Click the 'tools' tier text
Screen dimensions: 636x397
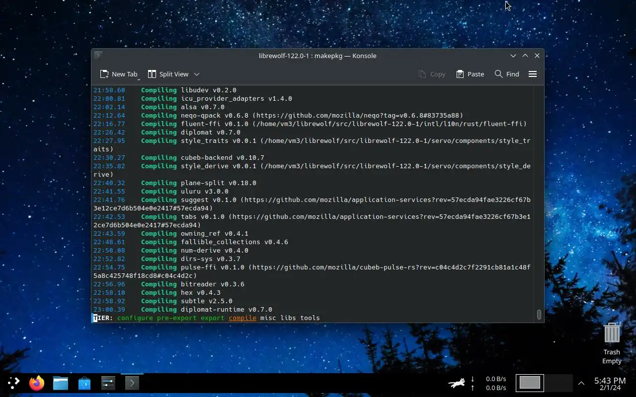(x=310, y=318)
